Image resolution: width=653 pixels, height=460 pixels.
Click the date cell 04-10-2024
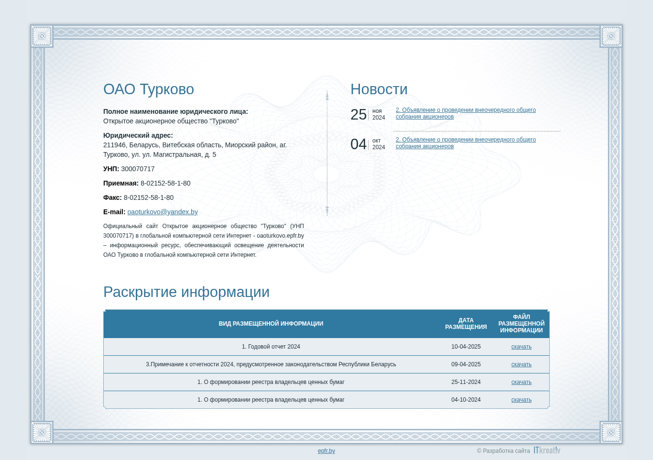466,400
